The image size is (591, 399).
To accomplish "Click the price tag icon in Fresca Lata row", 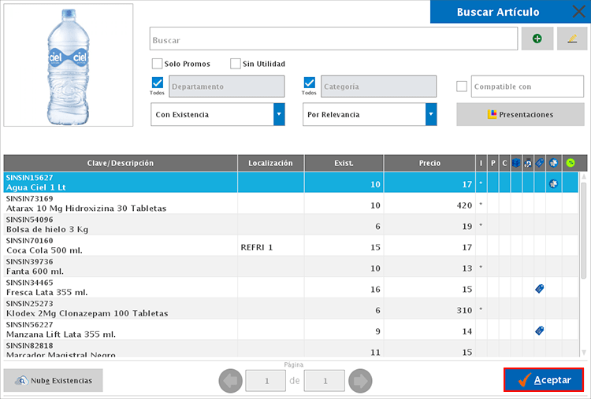I will click(x=539, y=289).
